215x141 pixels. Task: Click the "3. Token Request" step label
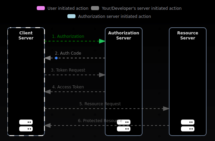pos(68,70)
